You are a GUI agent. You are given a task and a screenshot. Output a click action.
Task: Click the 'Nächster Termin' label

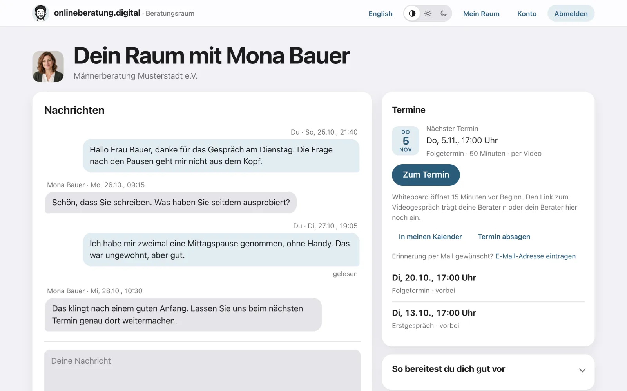coord(452,129)
